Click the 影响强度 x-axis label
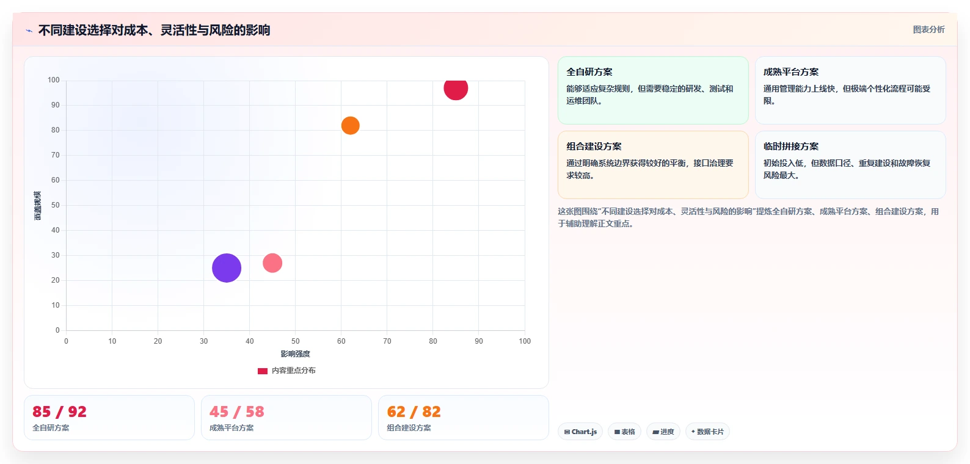 pyautogui.click(x=296, y=354)
